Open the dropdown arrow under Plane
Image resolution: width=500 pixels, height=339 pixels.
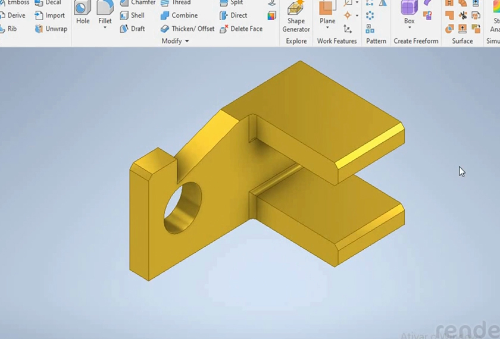pyautogui.click(x=327, y=28)
